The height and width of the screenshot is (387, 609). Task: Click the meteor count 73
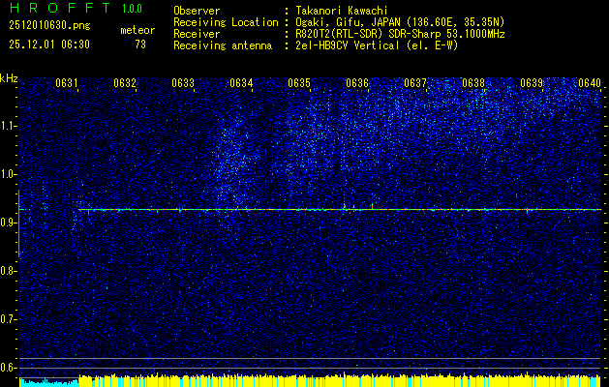point(140,45)
